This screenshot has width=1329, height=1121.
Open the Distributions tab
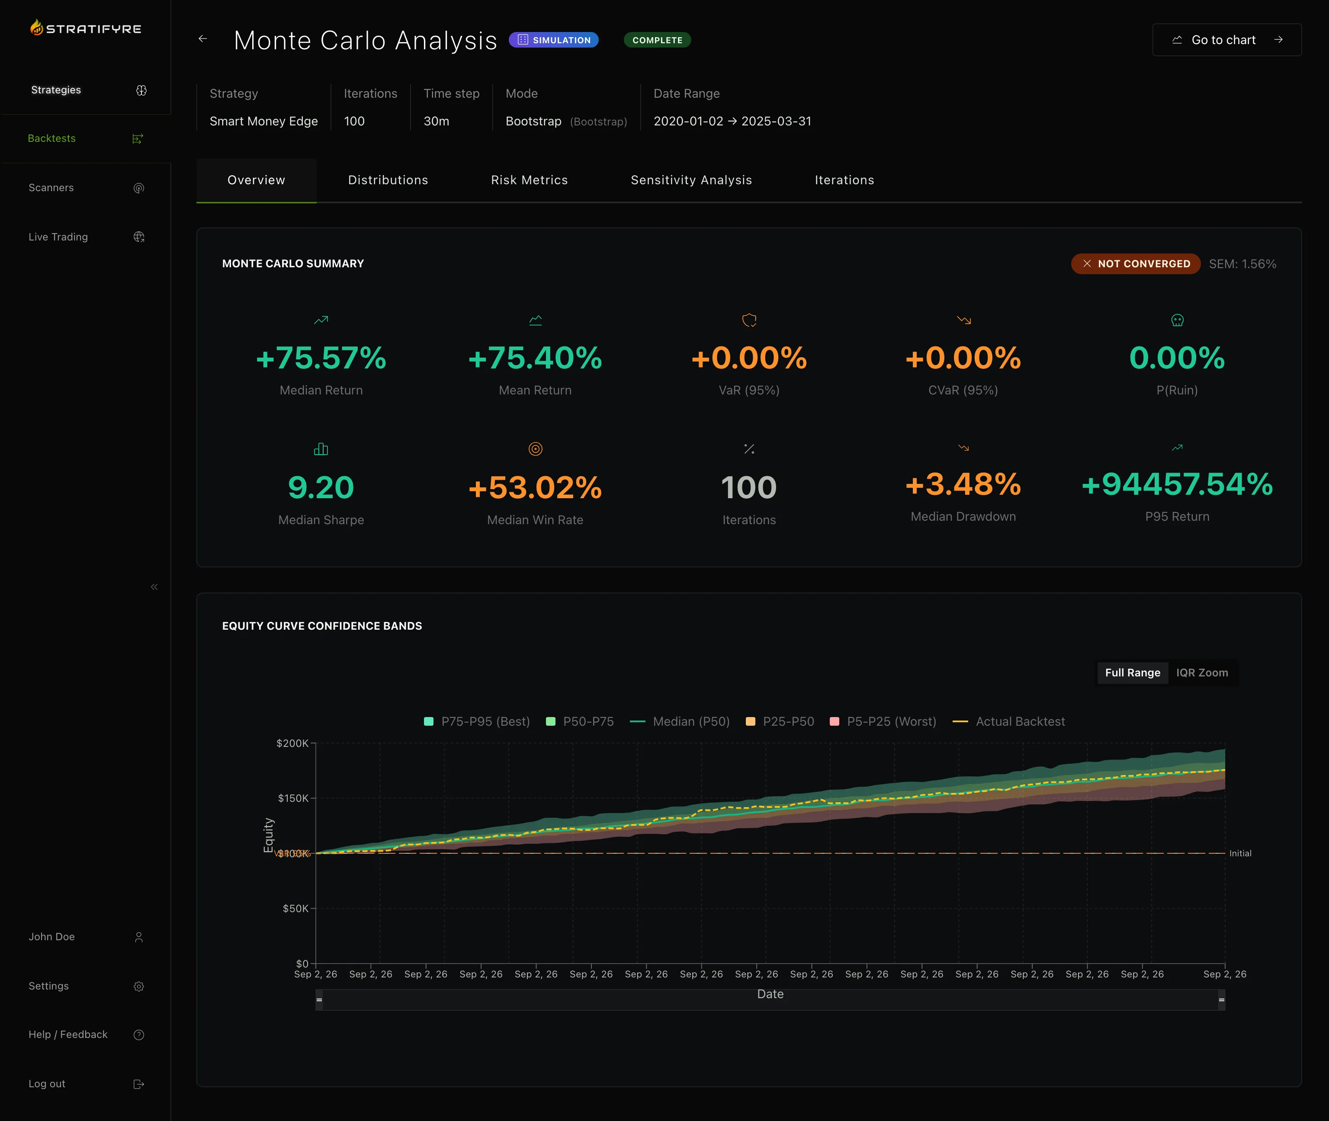(388, 180)
